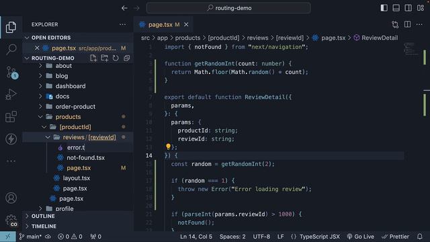430x242 pixels.
Task: Click the New Folder icon in ROUTING-DEMO
Action: click(x=105, y=58)
